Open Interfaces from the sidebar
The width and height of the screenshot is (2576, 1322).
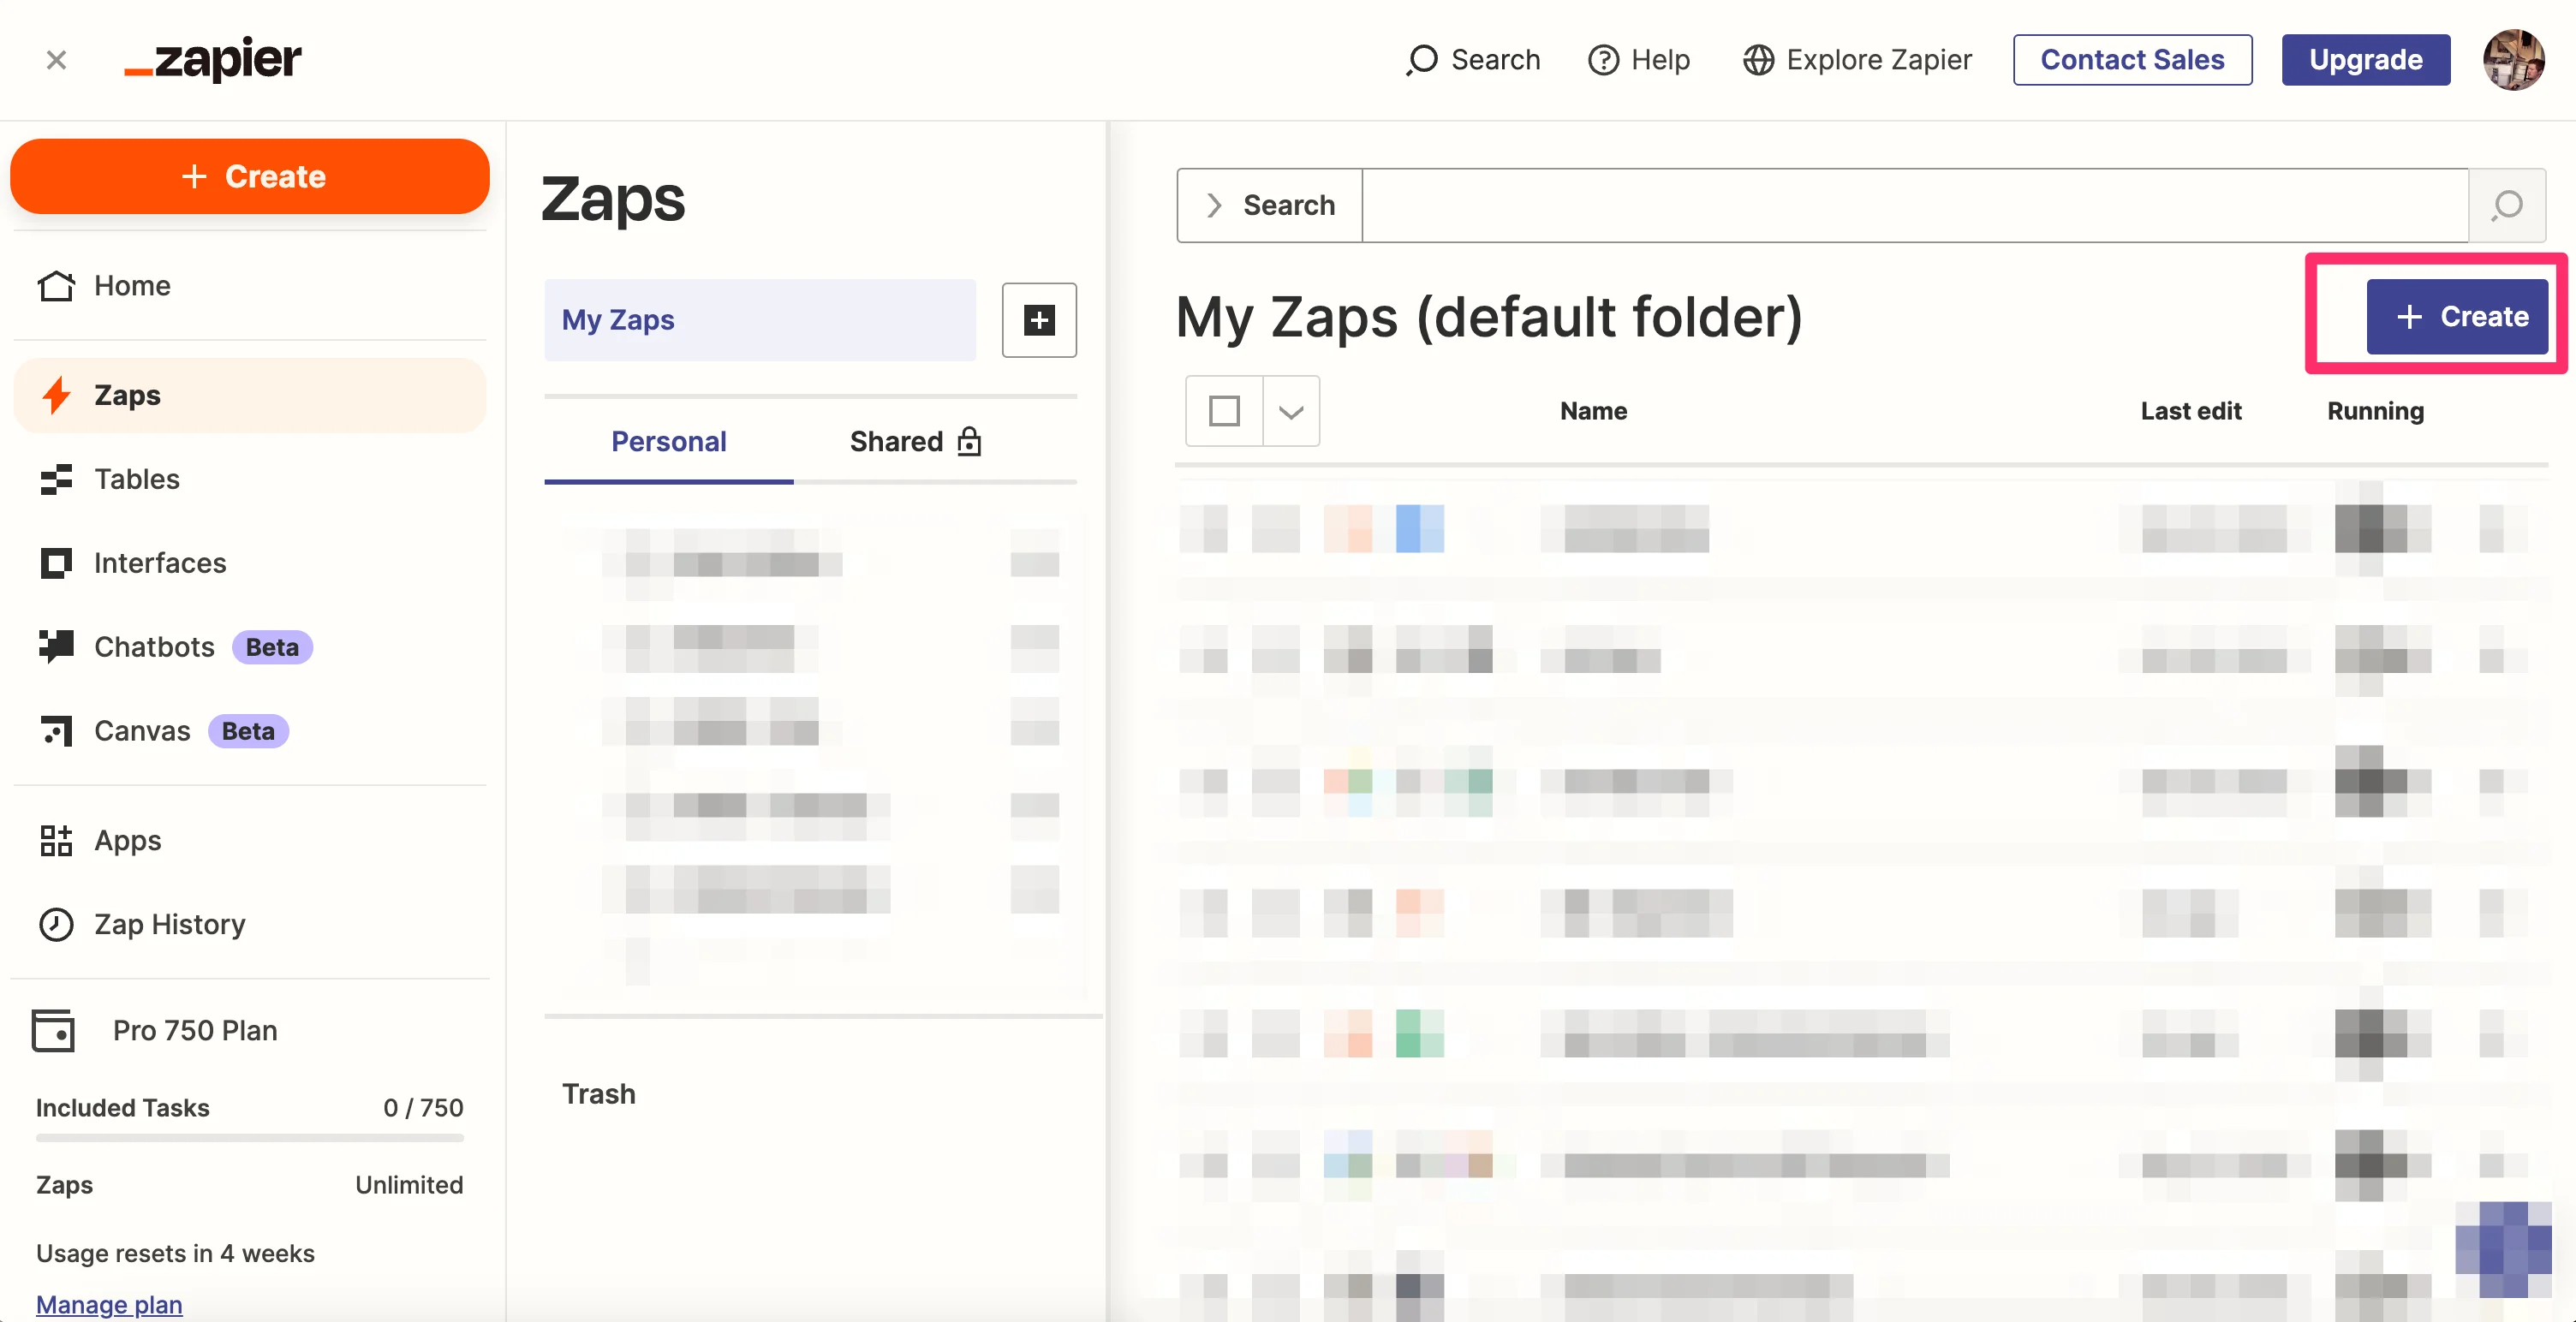159,563
